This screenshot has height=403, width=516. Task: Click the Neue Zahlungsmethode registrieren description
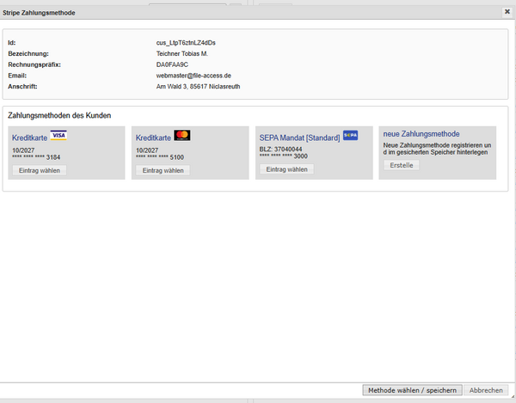tap(437, 149)
